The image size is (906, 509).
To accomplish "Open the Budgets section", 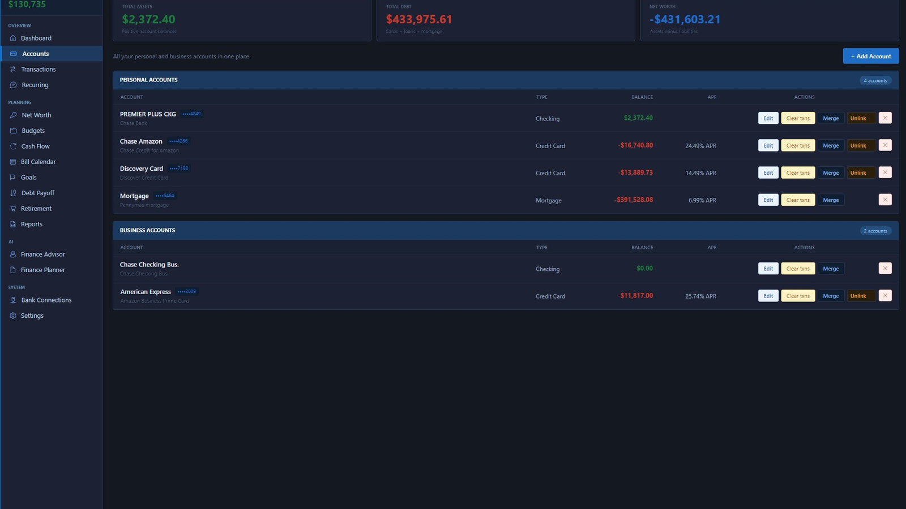I will [x=51, y=131].
